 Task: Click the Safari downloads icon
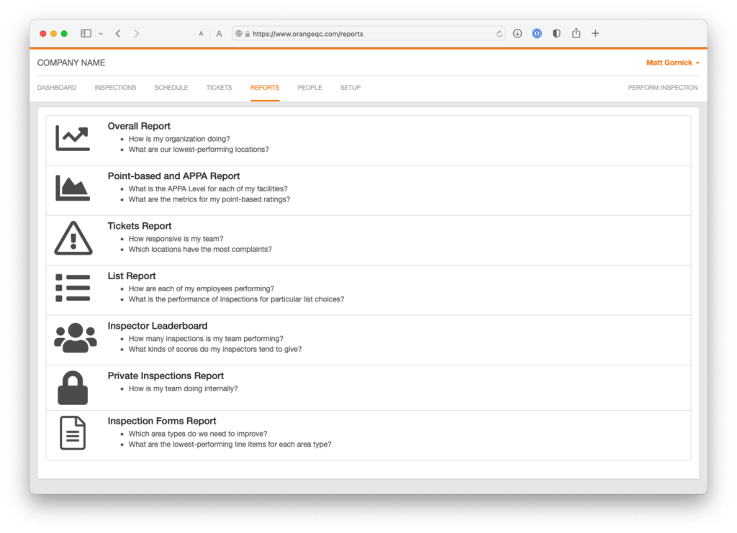517,34
